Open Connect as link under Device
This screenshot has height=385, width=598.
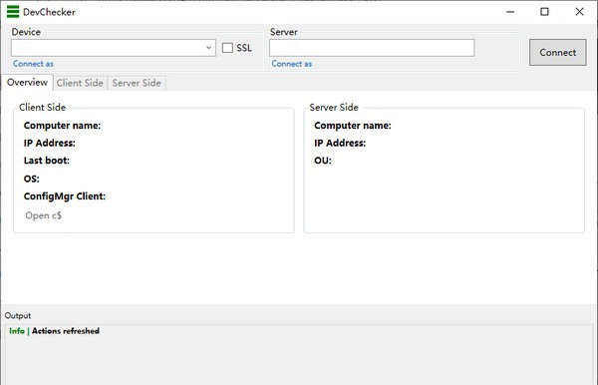pos(33,64)
